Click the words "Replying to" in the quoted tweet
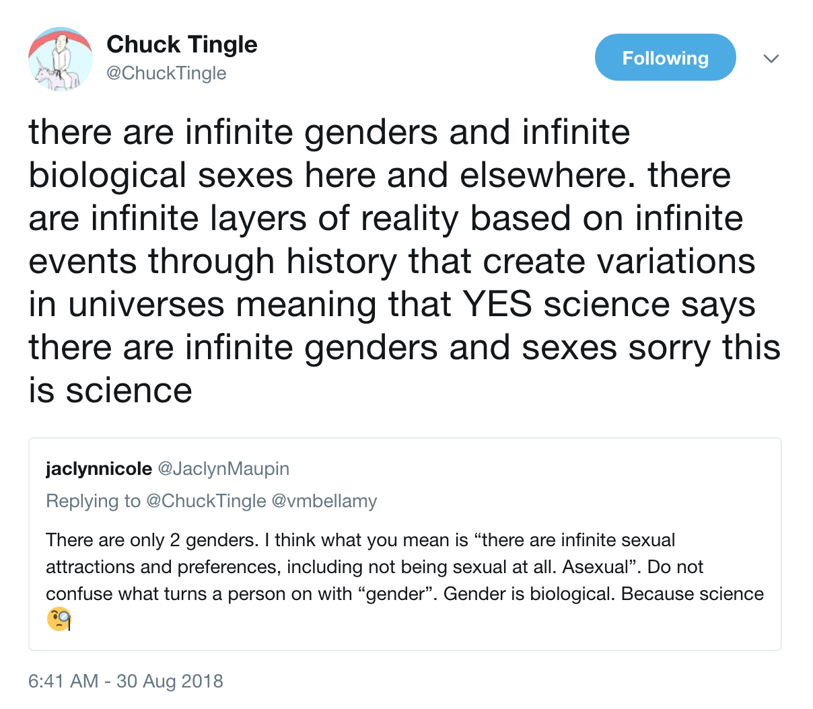Viewport: 813px width, 709px height. point(93,501)
